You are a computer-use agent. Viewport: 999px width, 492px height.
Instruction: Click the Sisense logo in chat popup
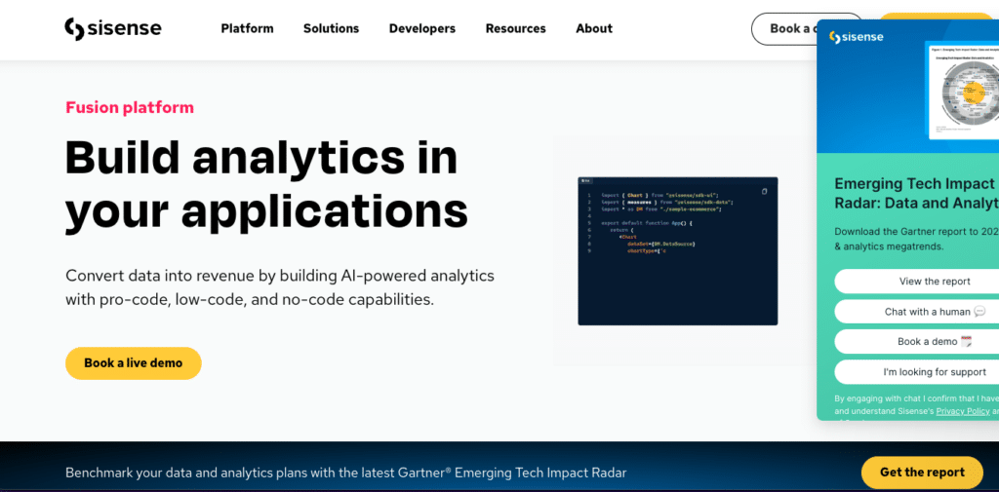coord(857,38)
